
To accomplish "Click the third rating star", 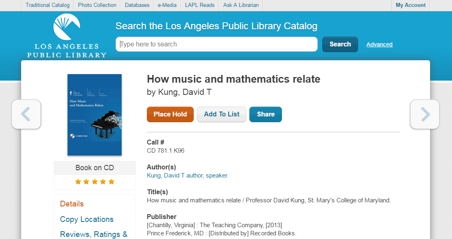I will tap(95, 182).
